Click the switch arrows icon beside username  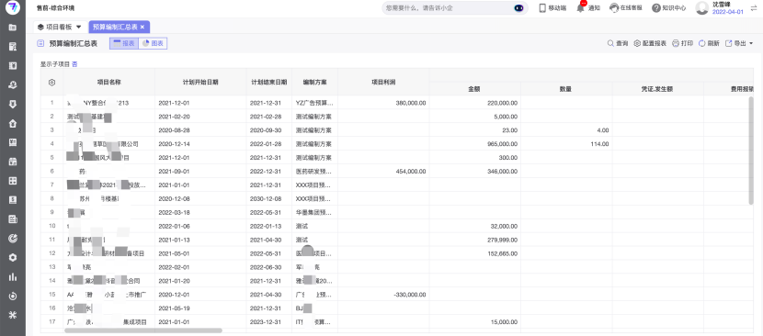754,7
